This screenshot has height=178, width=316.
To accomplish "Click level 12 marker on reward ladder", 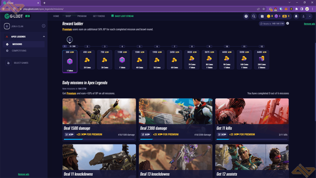I will (x=262, y=46).
